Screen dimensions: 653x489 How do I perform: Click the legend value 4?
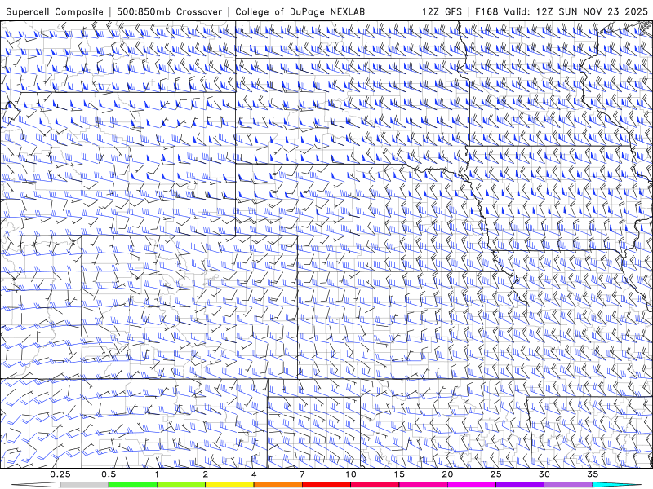click(254, 474)
